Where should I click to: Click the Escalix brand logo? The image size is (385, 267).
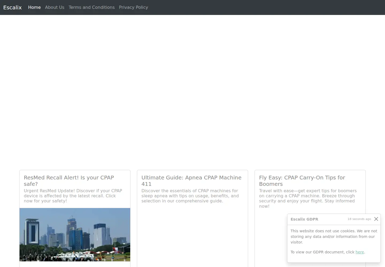(12, 7)
